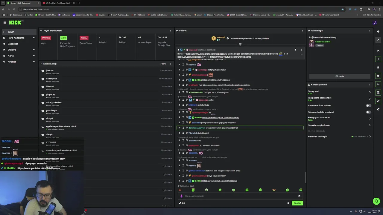Click the three-dots cluster icon in right sidebar
This screenshot has height=215, width=383.
tap(378, 109)
